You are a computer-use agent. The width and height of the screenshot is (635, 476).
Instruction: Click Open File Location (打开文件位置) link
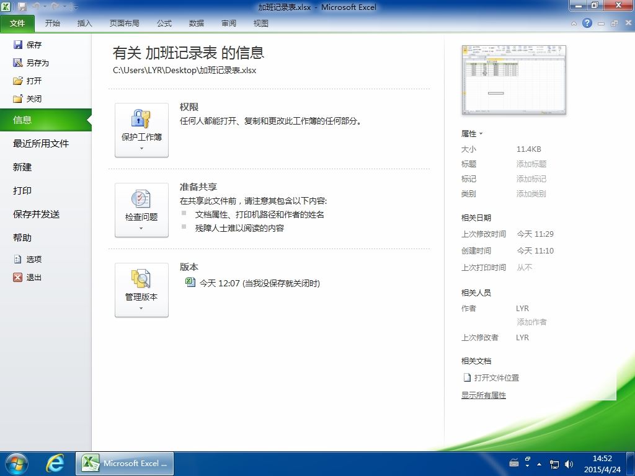[497, 377]
